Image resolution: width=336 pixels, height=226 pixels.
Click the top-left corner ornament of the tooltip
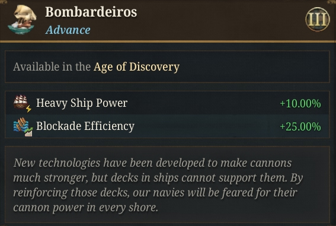[x=4, y=2]
